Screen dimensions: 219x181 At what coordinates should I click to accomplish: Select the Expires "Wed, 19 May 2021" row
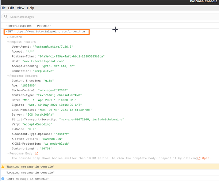(47, 105)
